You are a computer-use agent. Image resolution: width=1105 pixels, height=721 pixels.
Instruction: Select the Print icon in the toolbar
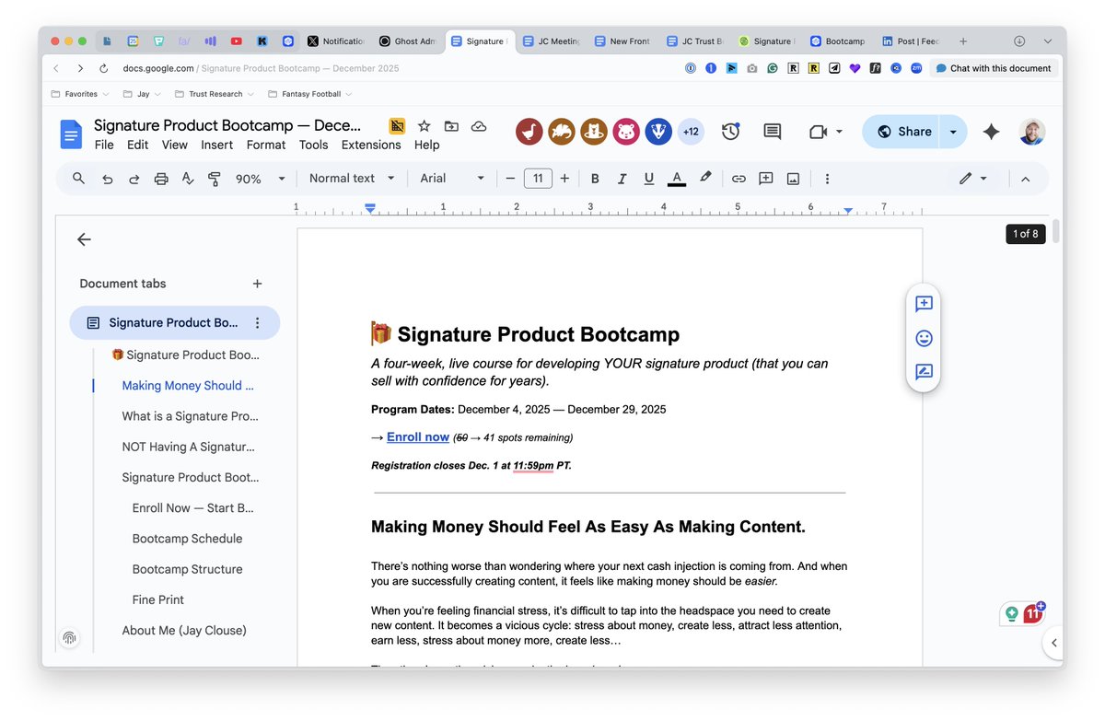point(160,178)
